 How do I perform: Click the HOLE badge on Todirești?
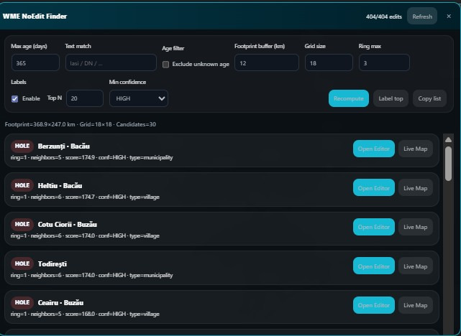pyautogui.click(x=22, y=263)
